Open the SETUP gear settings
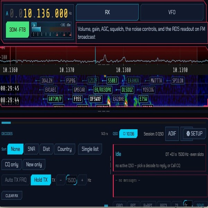The height and width of the screenshot is (208, 208). [x=194, y=133]
